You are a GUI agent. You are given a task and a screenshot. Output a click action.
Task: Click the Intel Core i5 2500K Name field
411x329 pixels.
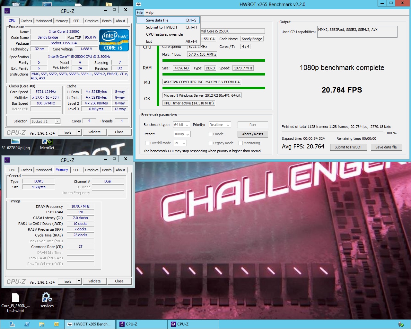(64, 31)
